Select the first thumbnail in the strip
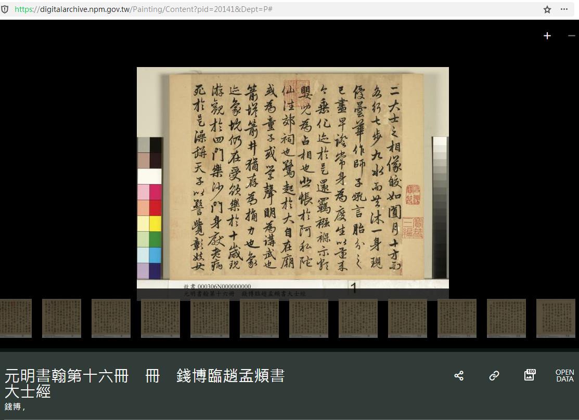 [16, 318]
